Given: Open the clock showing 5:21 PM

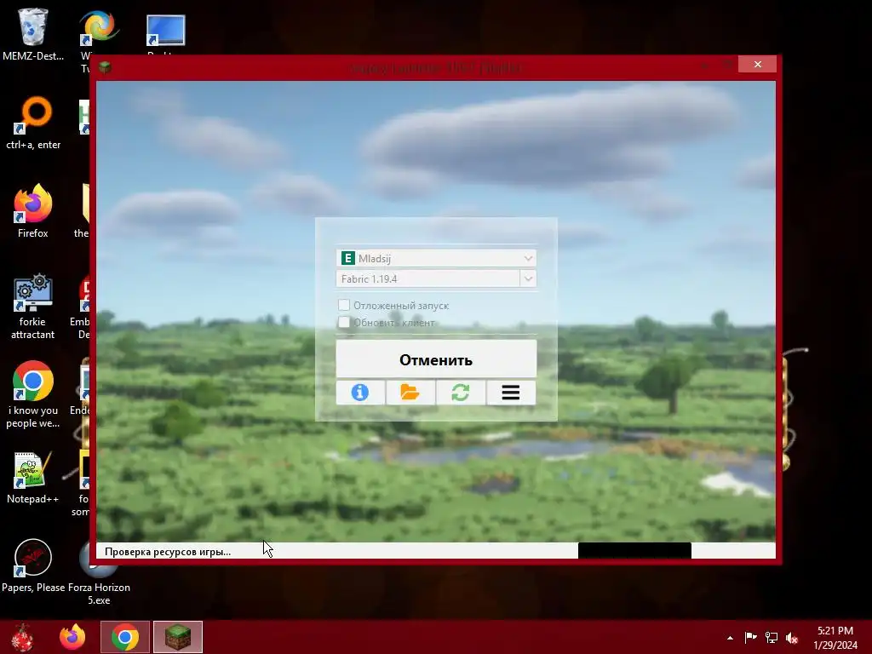Looking at the screenshot, I should (835, 637).
